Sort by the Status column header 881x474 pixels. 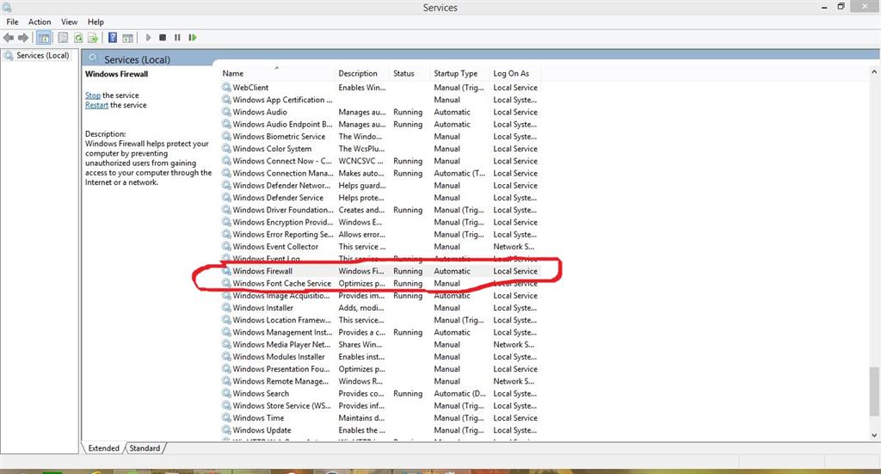(x=410, y=74)
